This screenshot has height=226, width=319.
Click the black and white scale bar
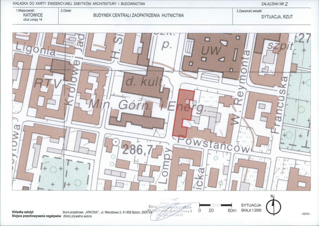(x=216, y=205)
